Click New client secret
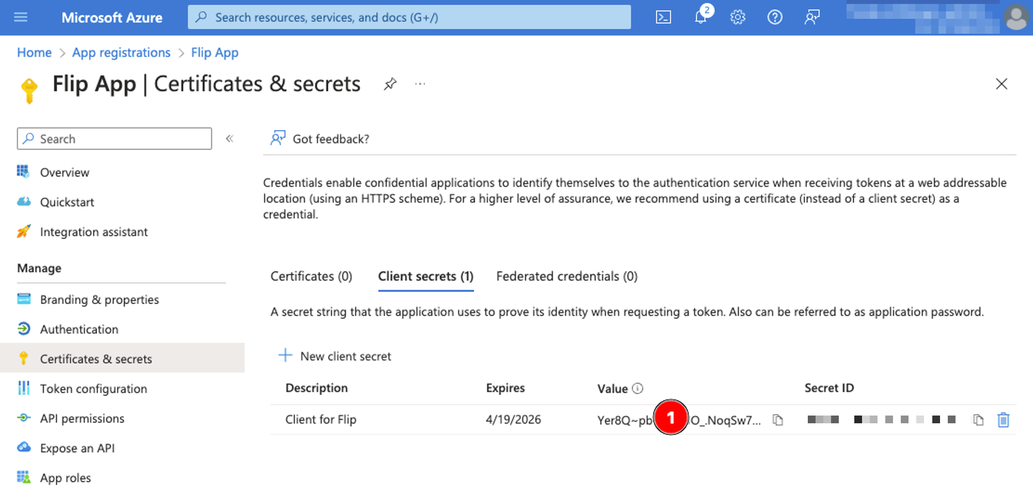1033x494 pixels. point(346,356)
